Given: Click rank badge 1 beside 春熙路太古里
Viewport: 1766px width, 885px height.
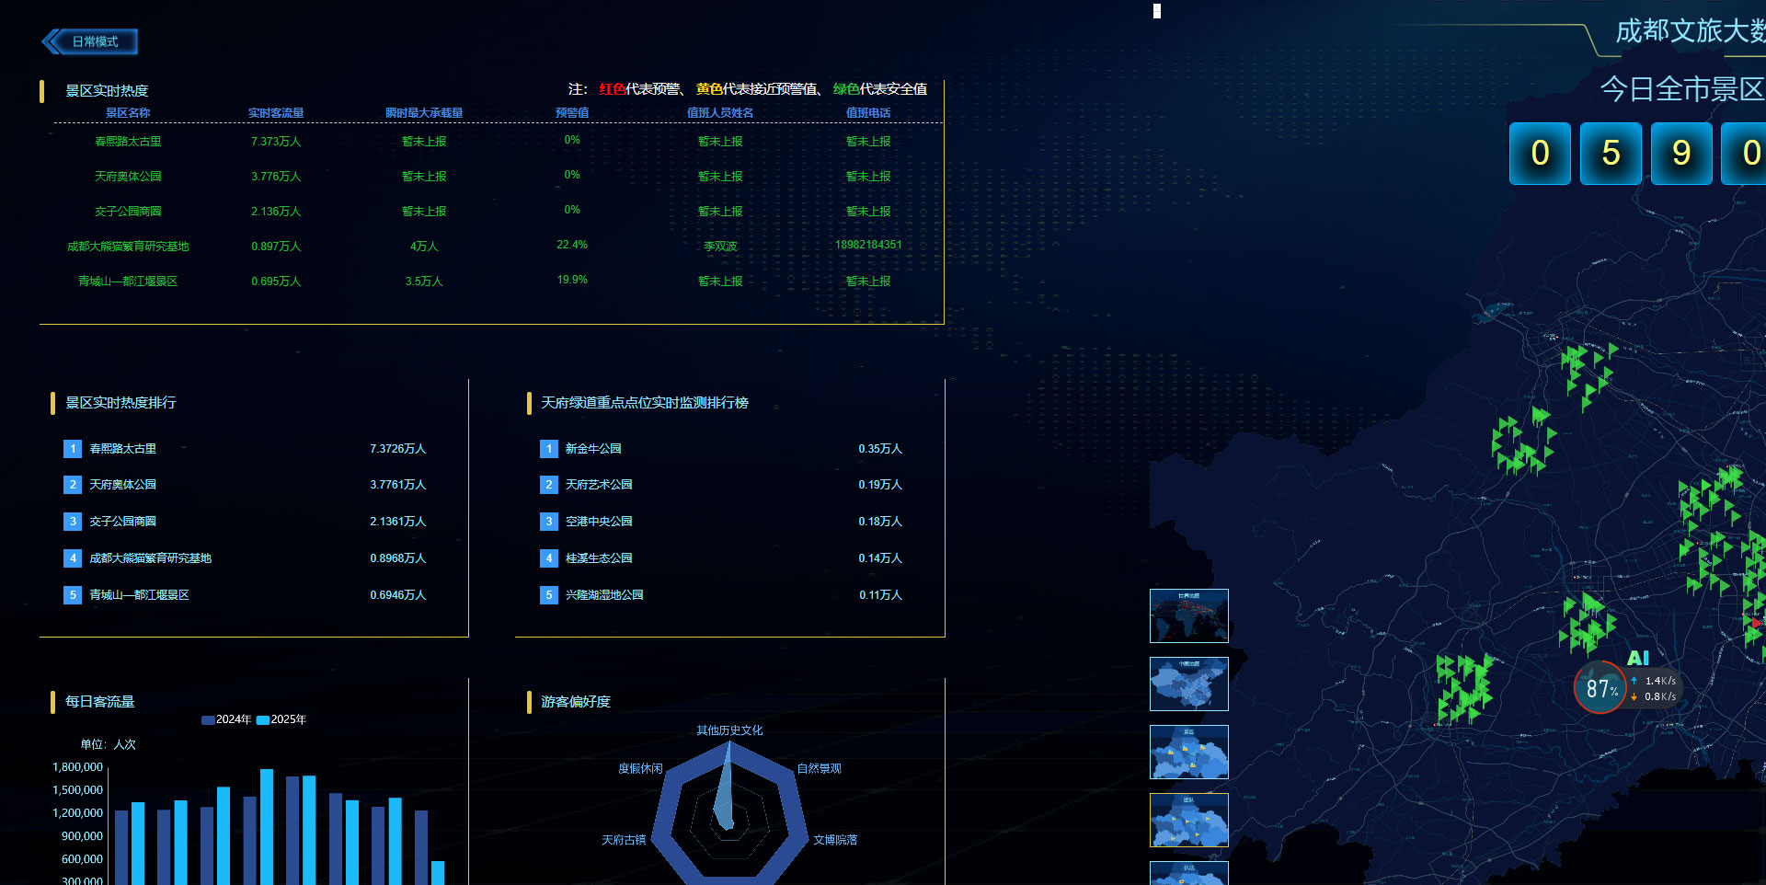Looking at the screenshot, I should click(73, 449).
